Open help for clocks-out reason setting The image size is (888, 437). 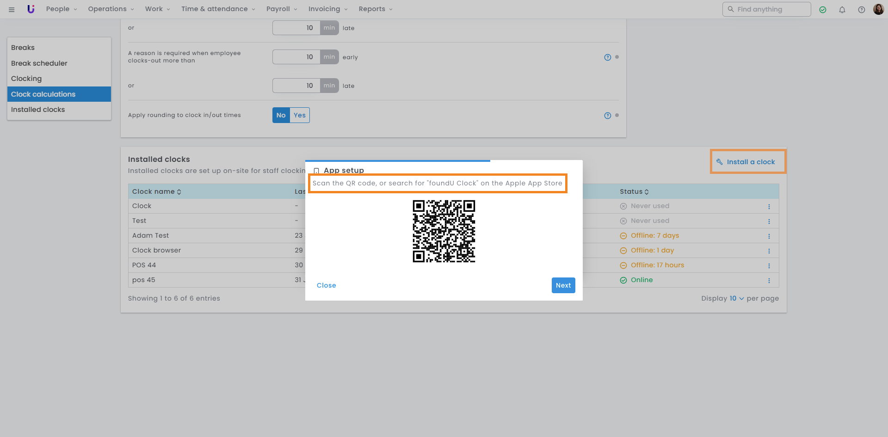[608, 57]
